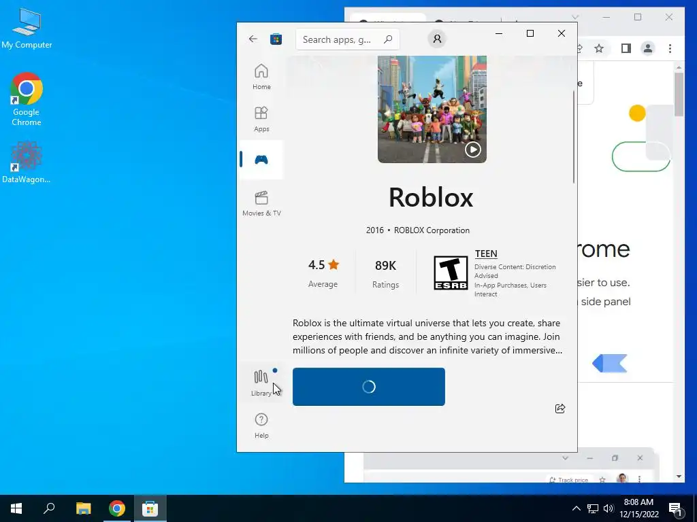Open Movies & TV in Store sidebar
697x522 pixels.
[261, 203]
